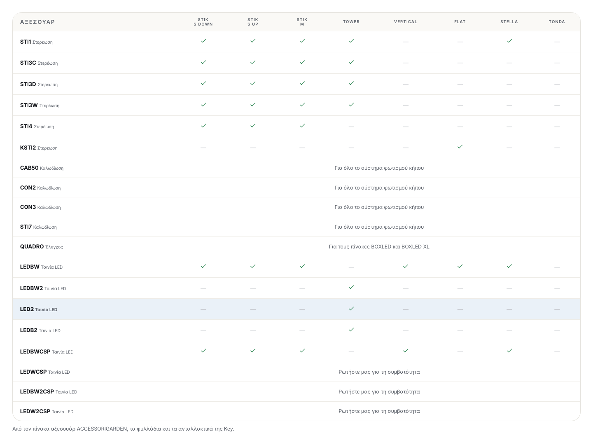Click the ΑΞΕΣΟΥΑΡ column header
The image size is (593, 445).
tap(37, 22)
